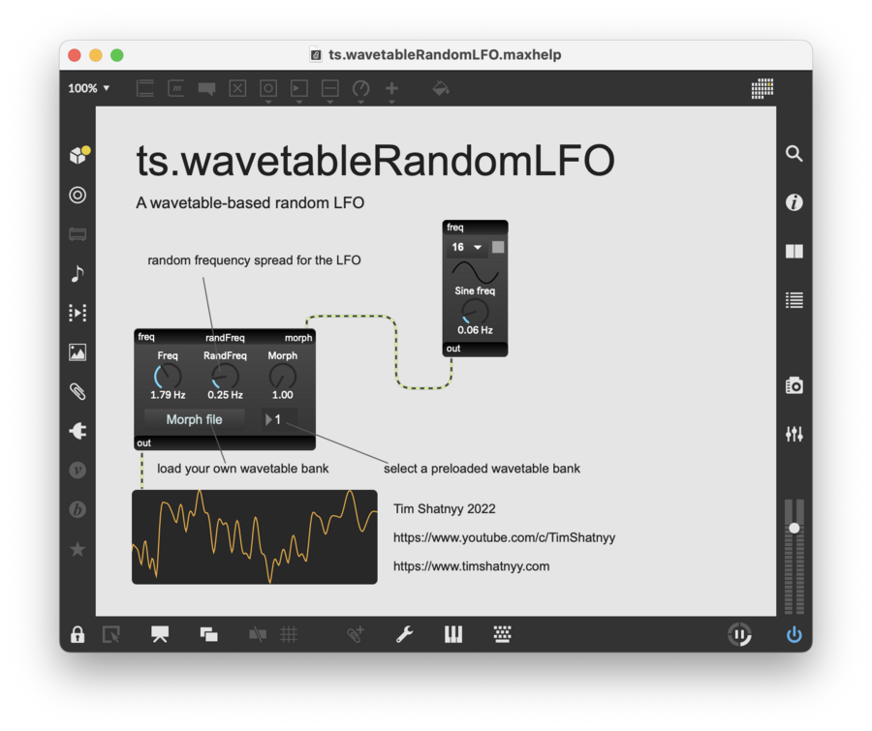872x731 pixels.
Task: Click the wavetable bank number box showing 1
Action: click(x=280, y=419)
